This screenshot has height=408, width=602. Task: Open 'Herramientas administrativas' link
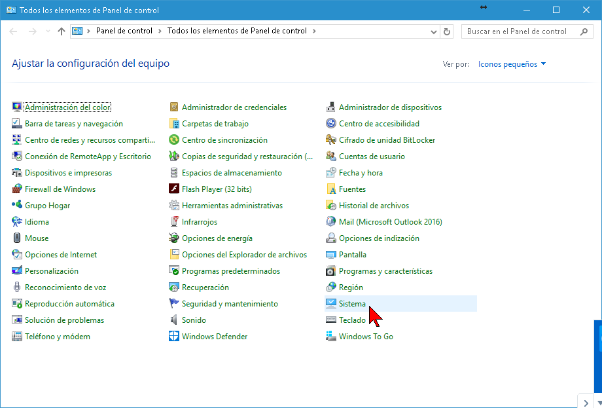pos(232,206)
